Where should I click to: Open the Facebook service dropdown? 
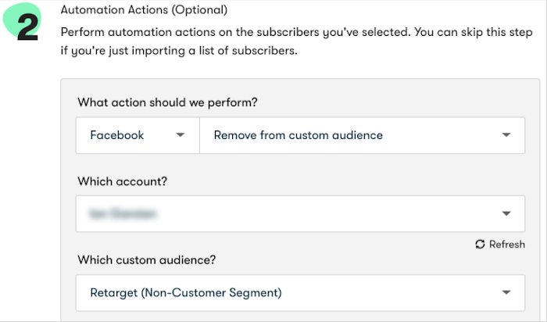(x=138, y=135)
